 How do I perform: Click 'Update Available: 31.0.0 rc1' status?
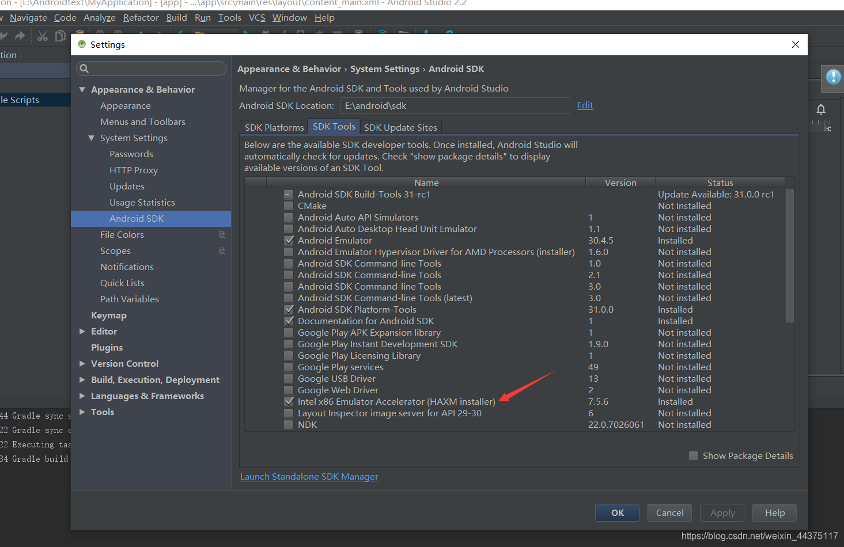point(716,195)
